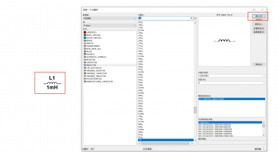Select the BASIC_VIRTUAL family icon
278x152 pixels.
coord(85,35)
